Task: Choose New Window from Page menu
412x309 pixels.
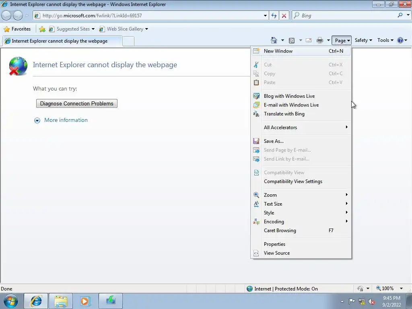Action: (301, 51)
